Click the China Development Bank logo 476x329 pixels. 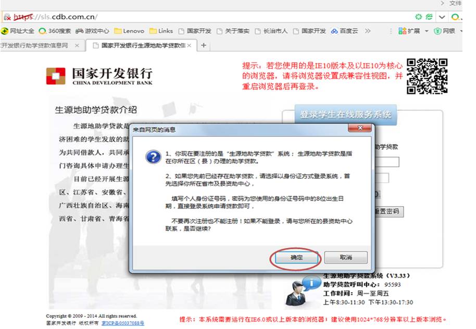coord(99,76)
